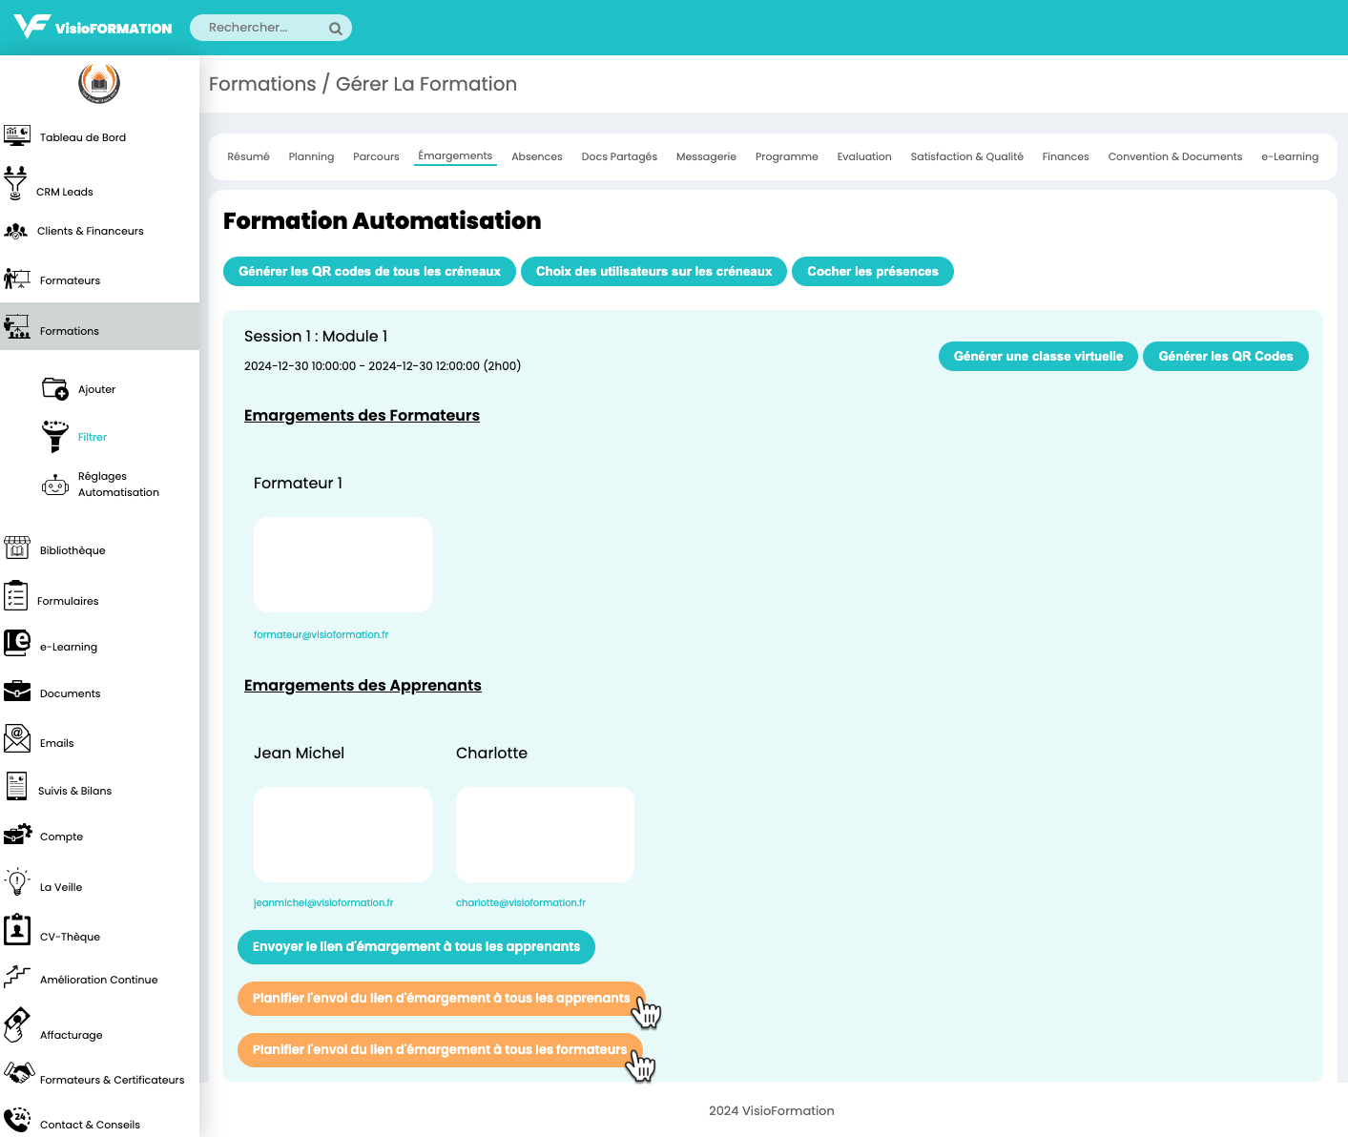Click the Suivis & Bilans icon
Viewport: 1348px width, 1137px height.
[17, 786]
